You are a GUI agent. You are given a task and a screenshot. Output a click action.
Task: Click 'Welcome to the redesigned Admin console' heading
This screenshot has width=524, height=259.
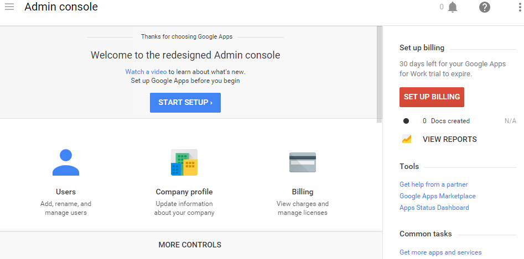click(185, 55)
